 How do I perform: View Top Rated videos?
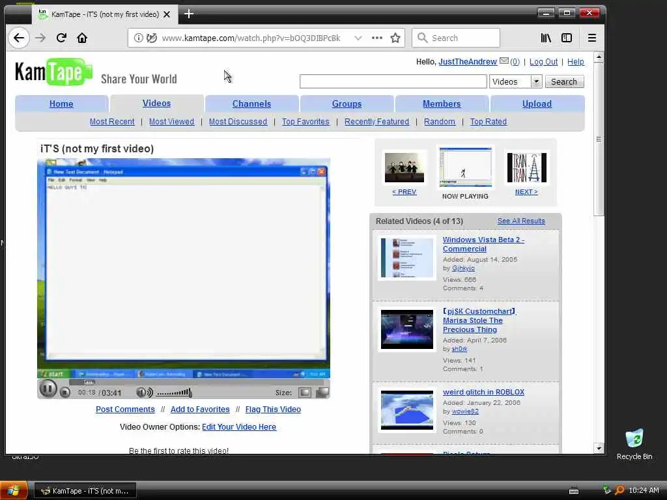489,122
